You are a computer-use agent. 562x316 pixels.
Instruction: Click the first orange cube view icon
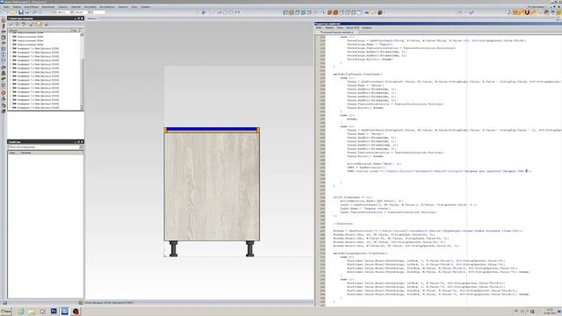(x=330, y=12)
